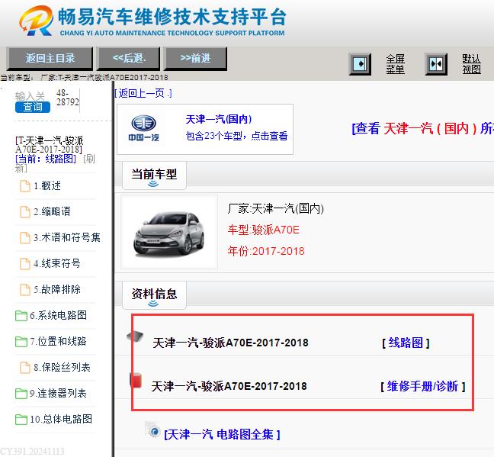This screenshot has height=457, width=494.
Task: Go forward with the >>前进 button
Action: click(195, 58)
